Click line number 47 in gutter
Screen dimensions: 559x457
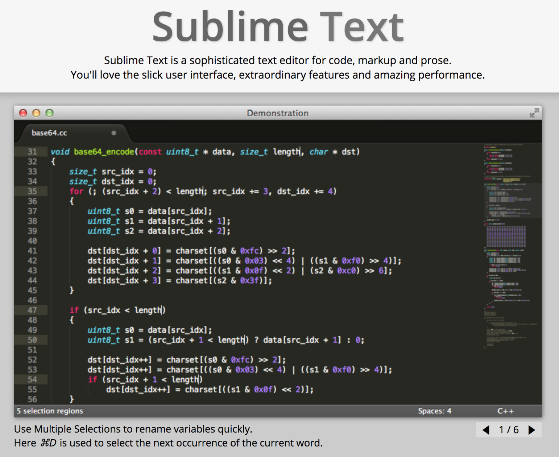click(33, 310)
